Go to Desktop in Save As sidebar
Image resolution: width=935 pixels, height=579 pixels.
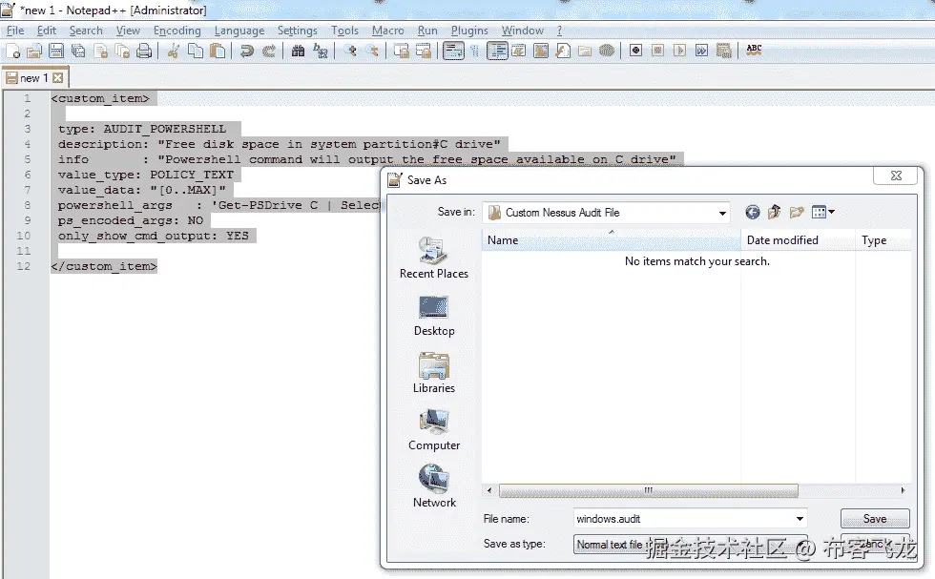(434, 316)
